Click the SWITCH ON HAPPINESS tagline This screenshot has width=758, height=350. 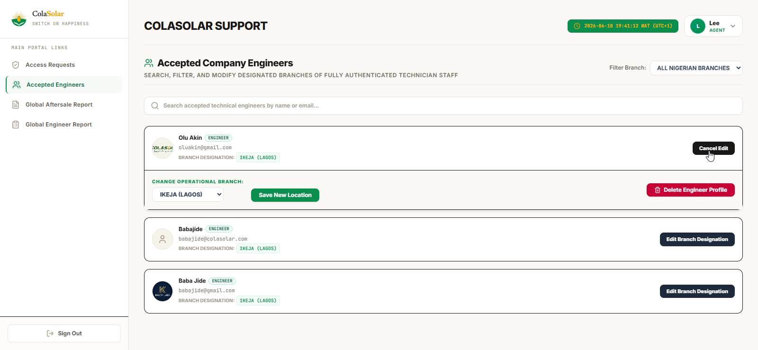point(61,24)
